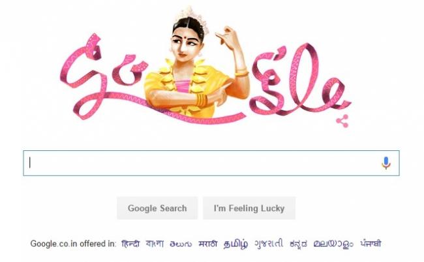Switch Google to Hindi (हिन्दी)
The height and width of the screenshot is (262, 424).
[130, 244]
